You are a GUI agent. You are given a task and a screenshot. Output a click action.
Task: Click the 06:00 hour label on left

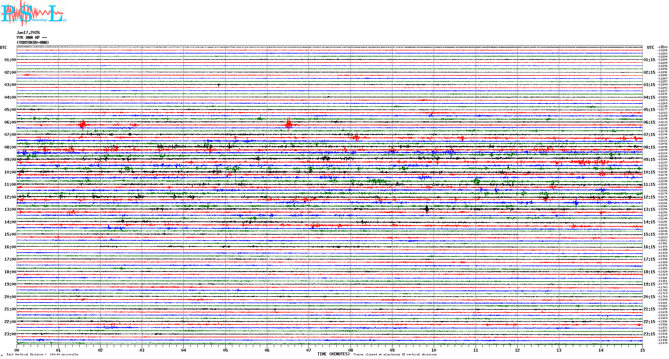pyautogui.click(x=10, y=122)
